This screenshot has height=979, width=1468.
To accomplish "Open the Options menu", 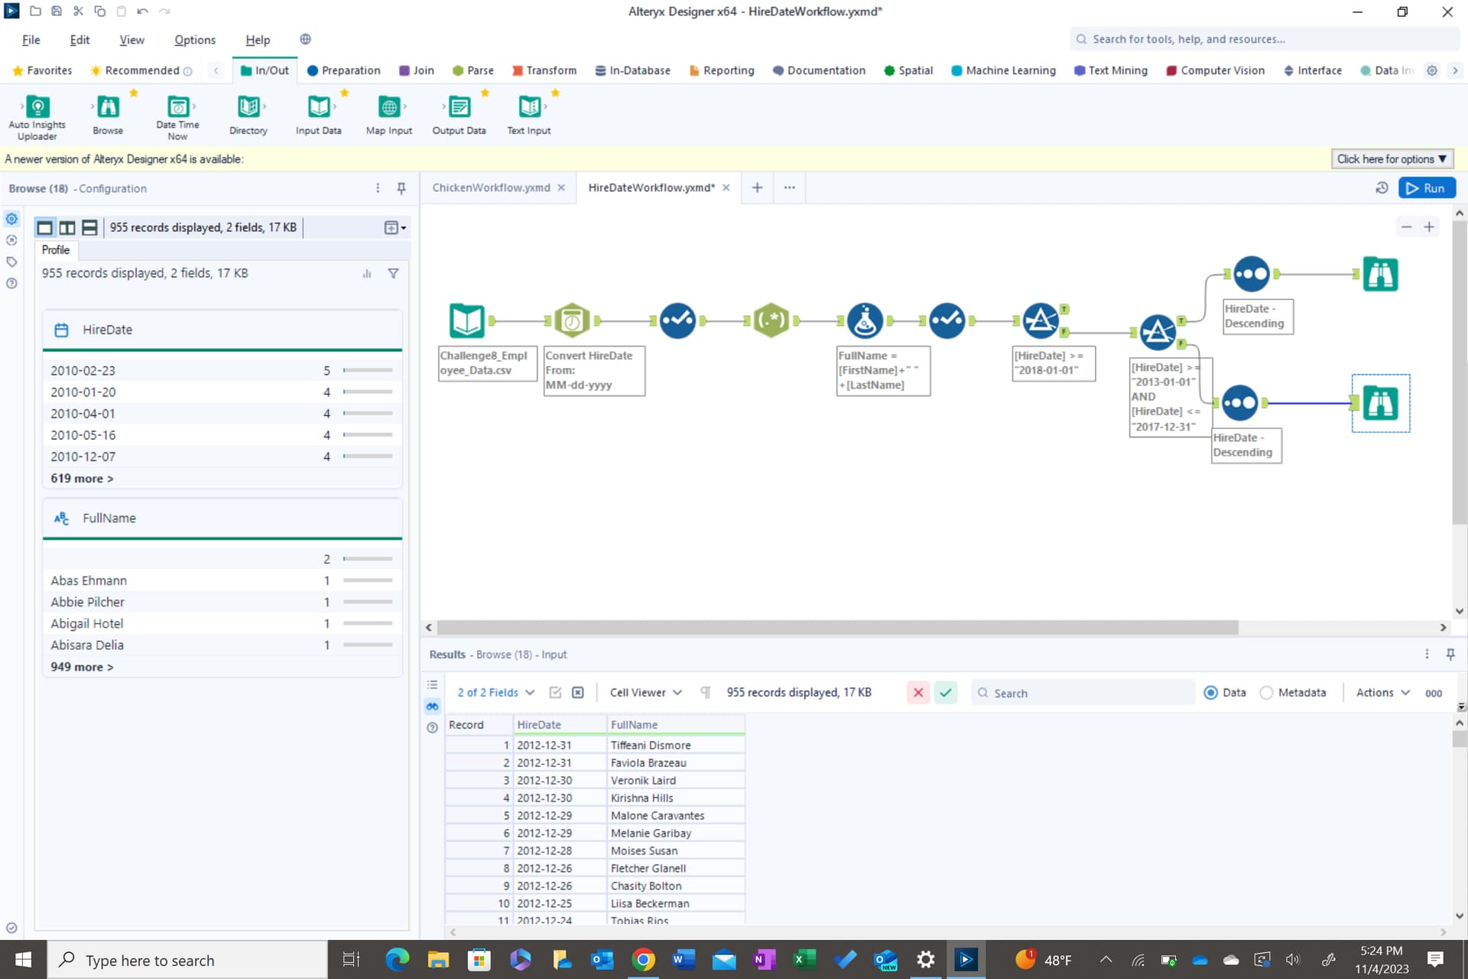I will [x=194, y=40].
